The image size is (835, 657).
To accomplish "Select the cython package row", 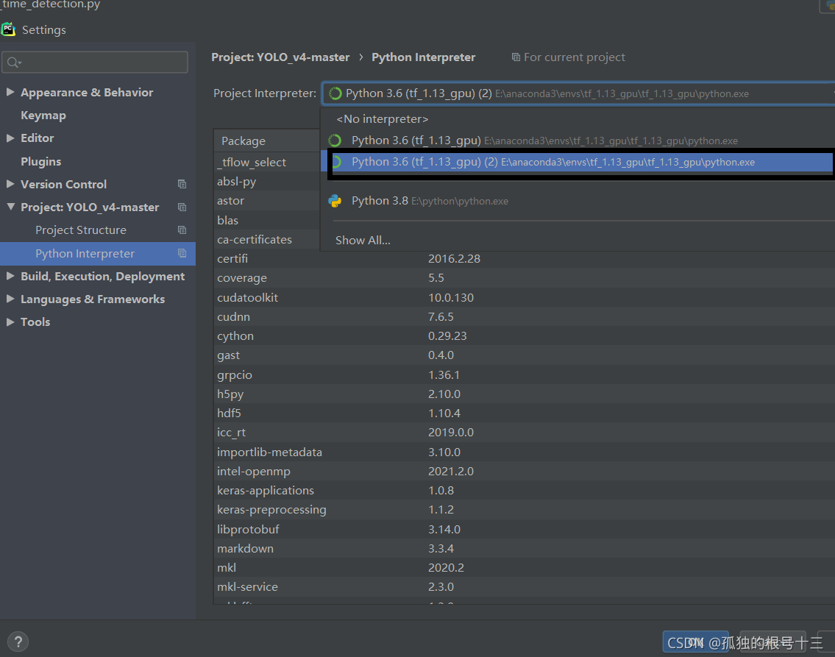I will 525,336.
